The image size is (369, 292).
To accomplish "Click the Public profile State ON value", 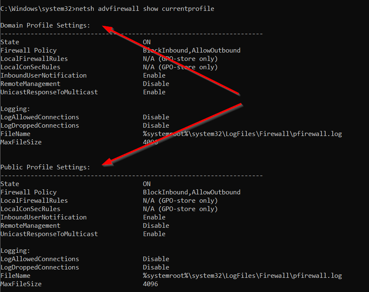I will (x=147, y=184).
